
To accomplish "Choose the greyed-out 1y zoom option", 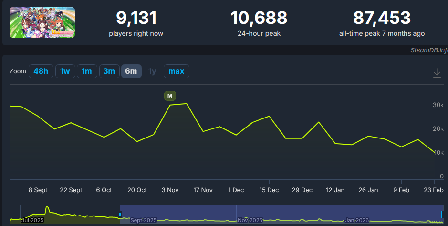I will point(152,71).
